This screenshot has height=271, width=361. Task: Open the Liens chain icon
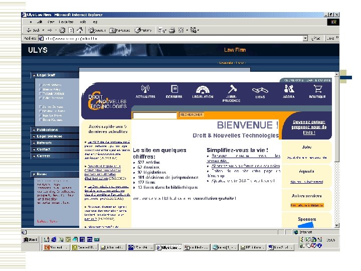260,90
